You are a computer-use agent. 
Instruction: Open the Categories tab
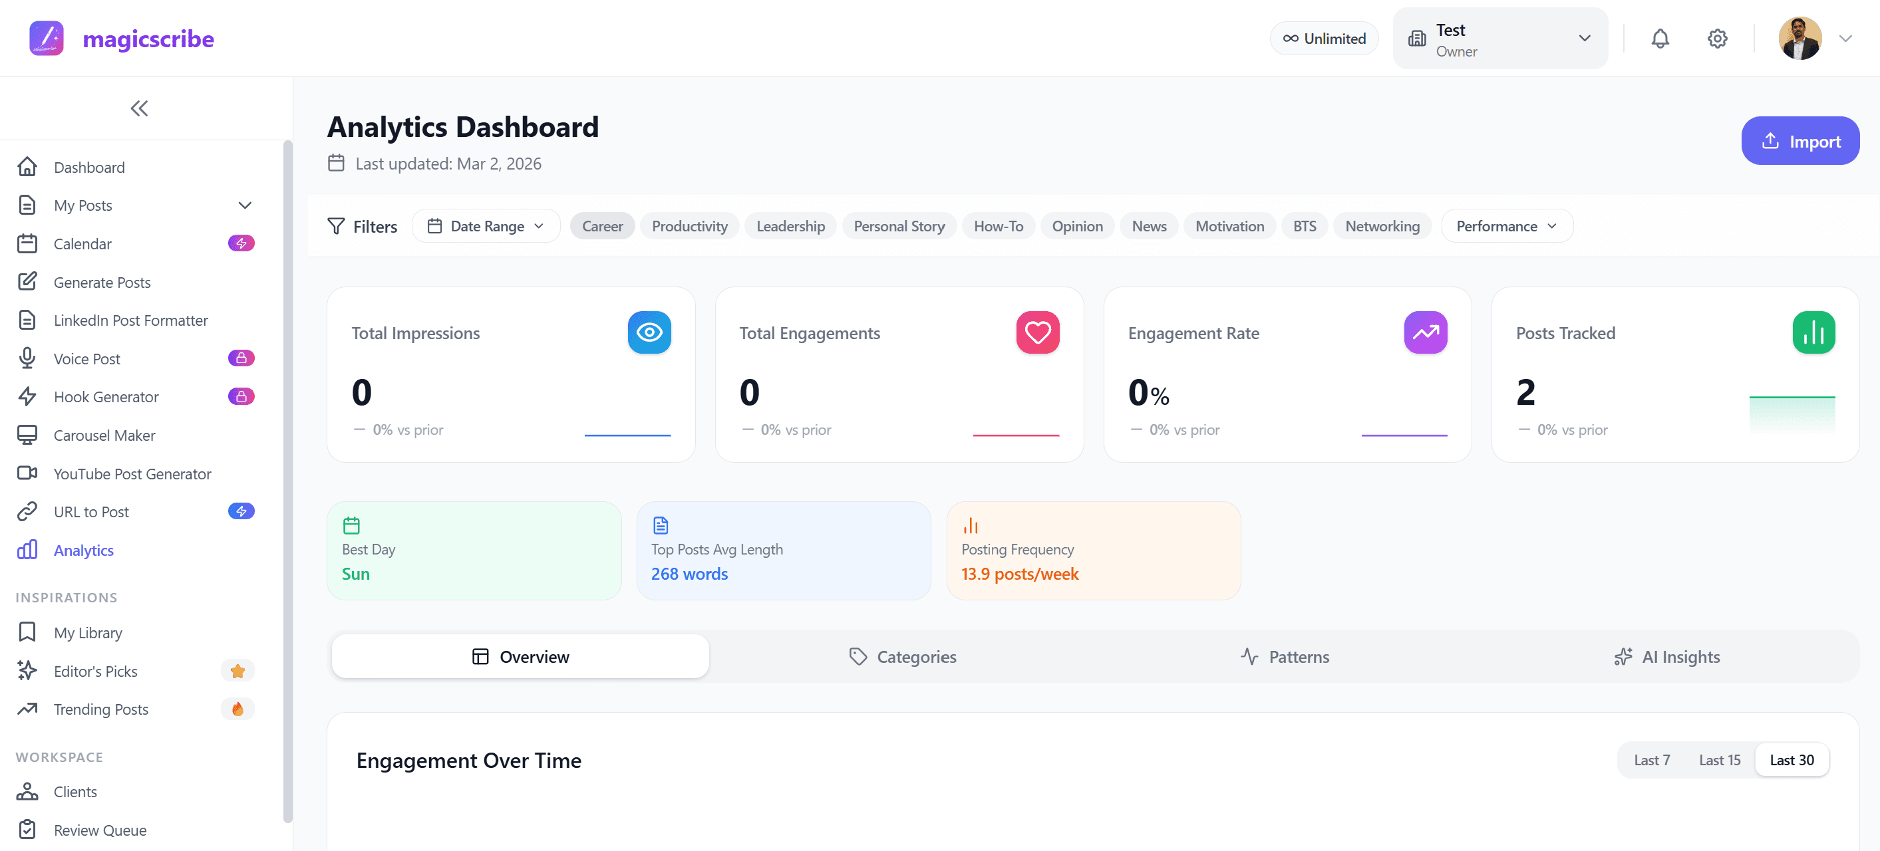[902, 656]
